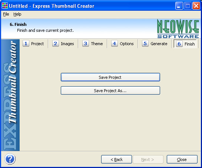Click the number 5 step icon

[x=145, y=43]
